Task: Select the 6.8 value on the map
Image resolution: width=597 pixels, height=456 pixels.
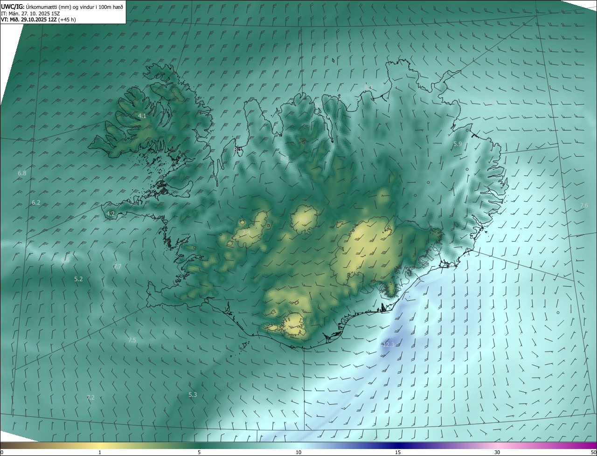Action: pyautogui.click(x=22, y=173)
